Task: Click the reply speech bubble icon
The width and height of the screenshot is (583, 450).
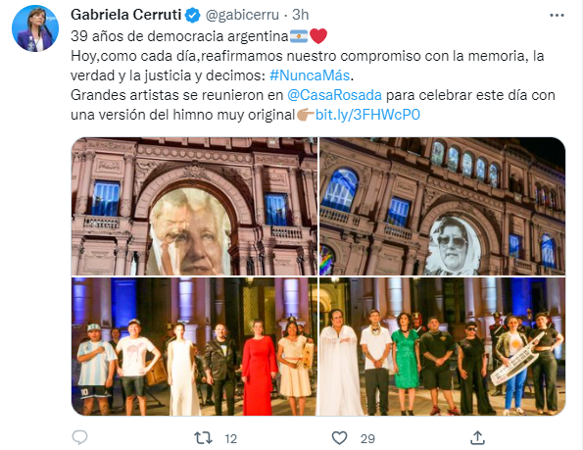Action: click(79, 437)
